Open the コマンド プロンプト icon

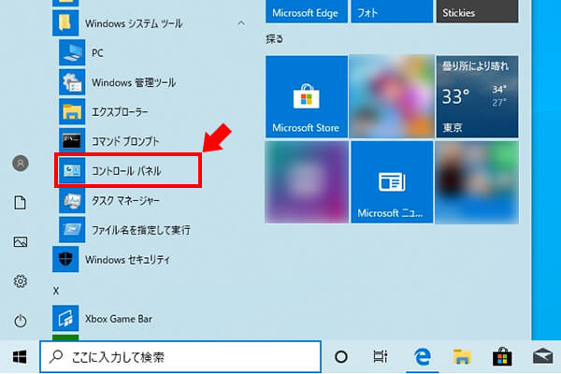[72, 141]
